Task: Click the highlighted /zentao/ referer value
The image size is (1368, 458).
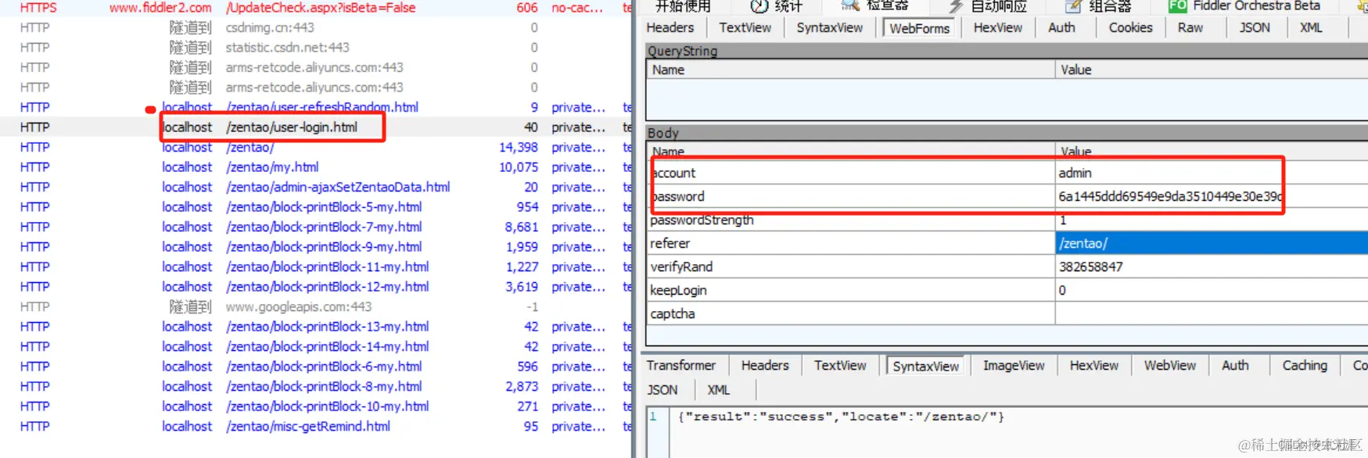Action: pyautogui.click(x=1212, y=243)
